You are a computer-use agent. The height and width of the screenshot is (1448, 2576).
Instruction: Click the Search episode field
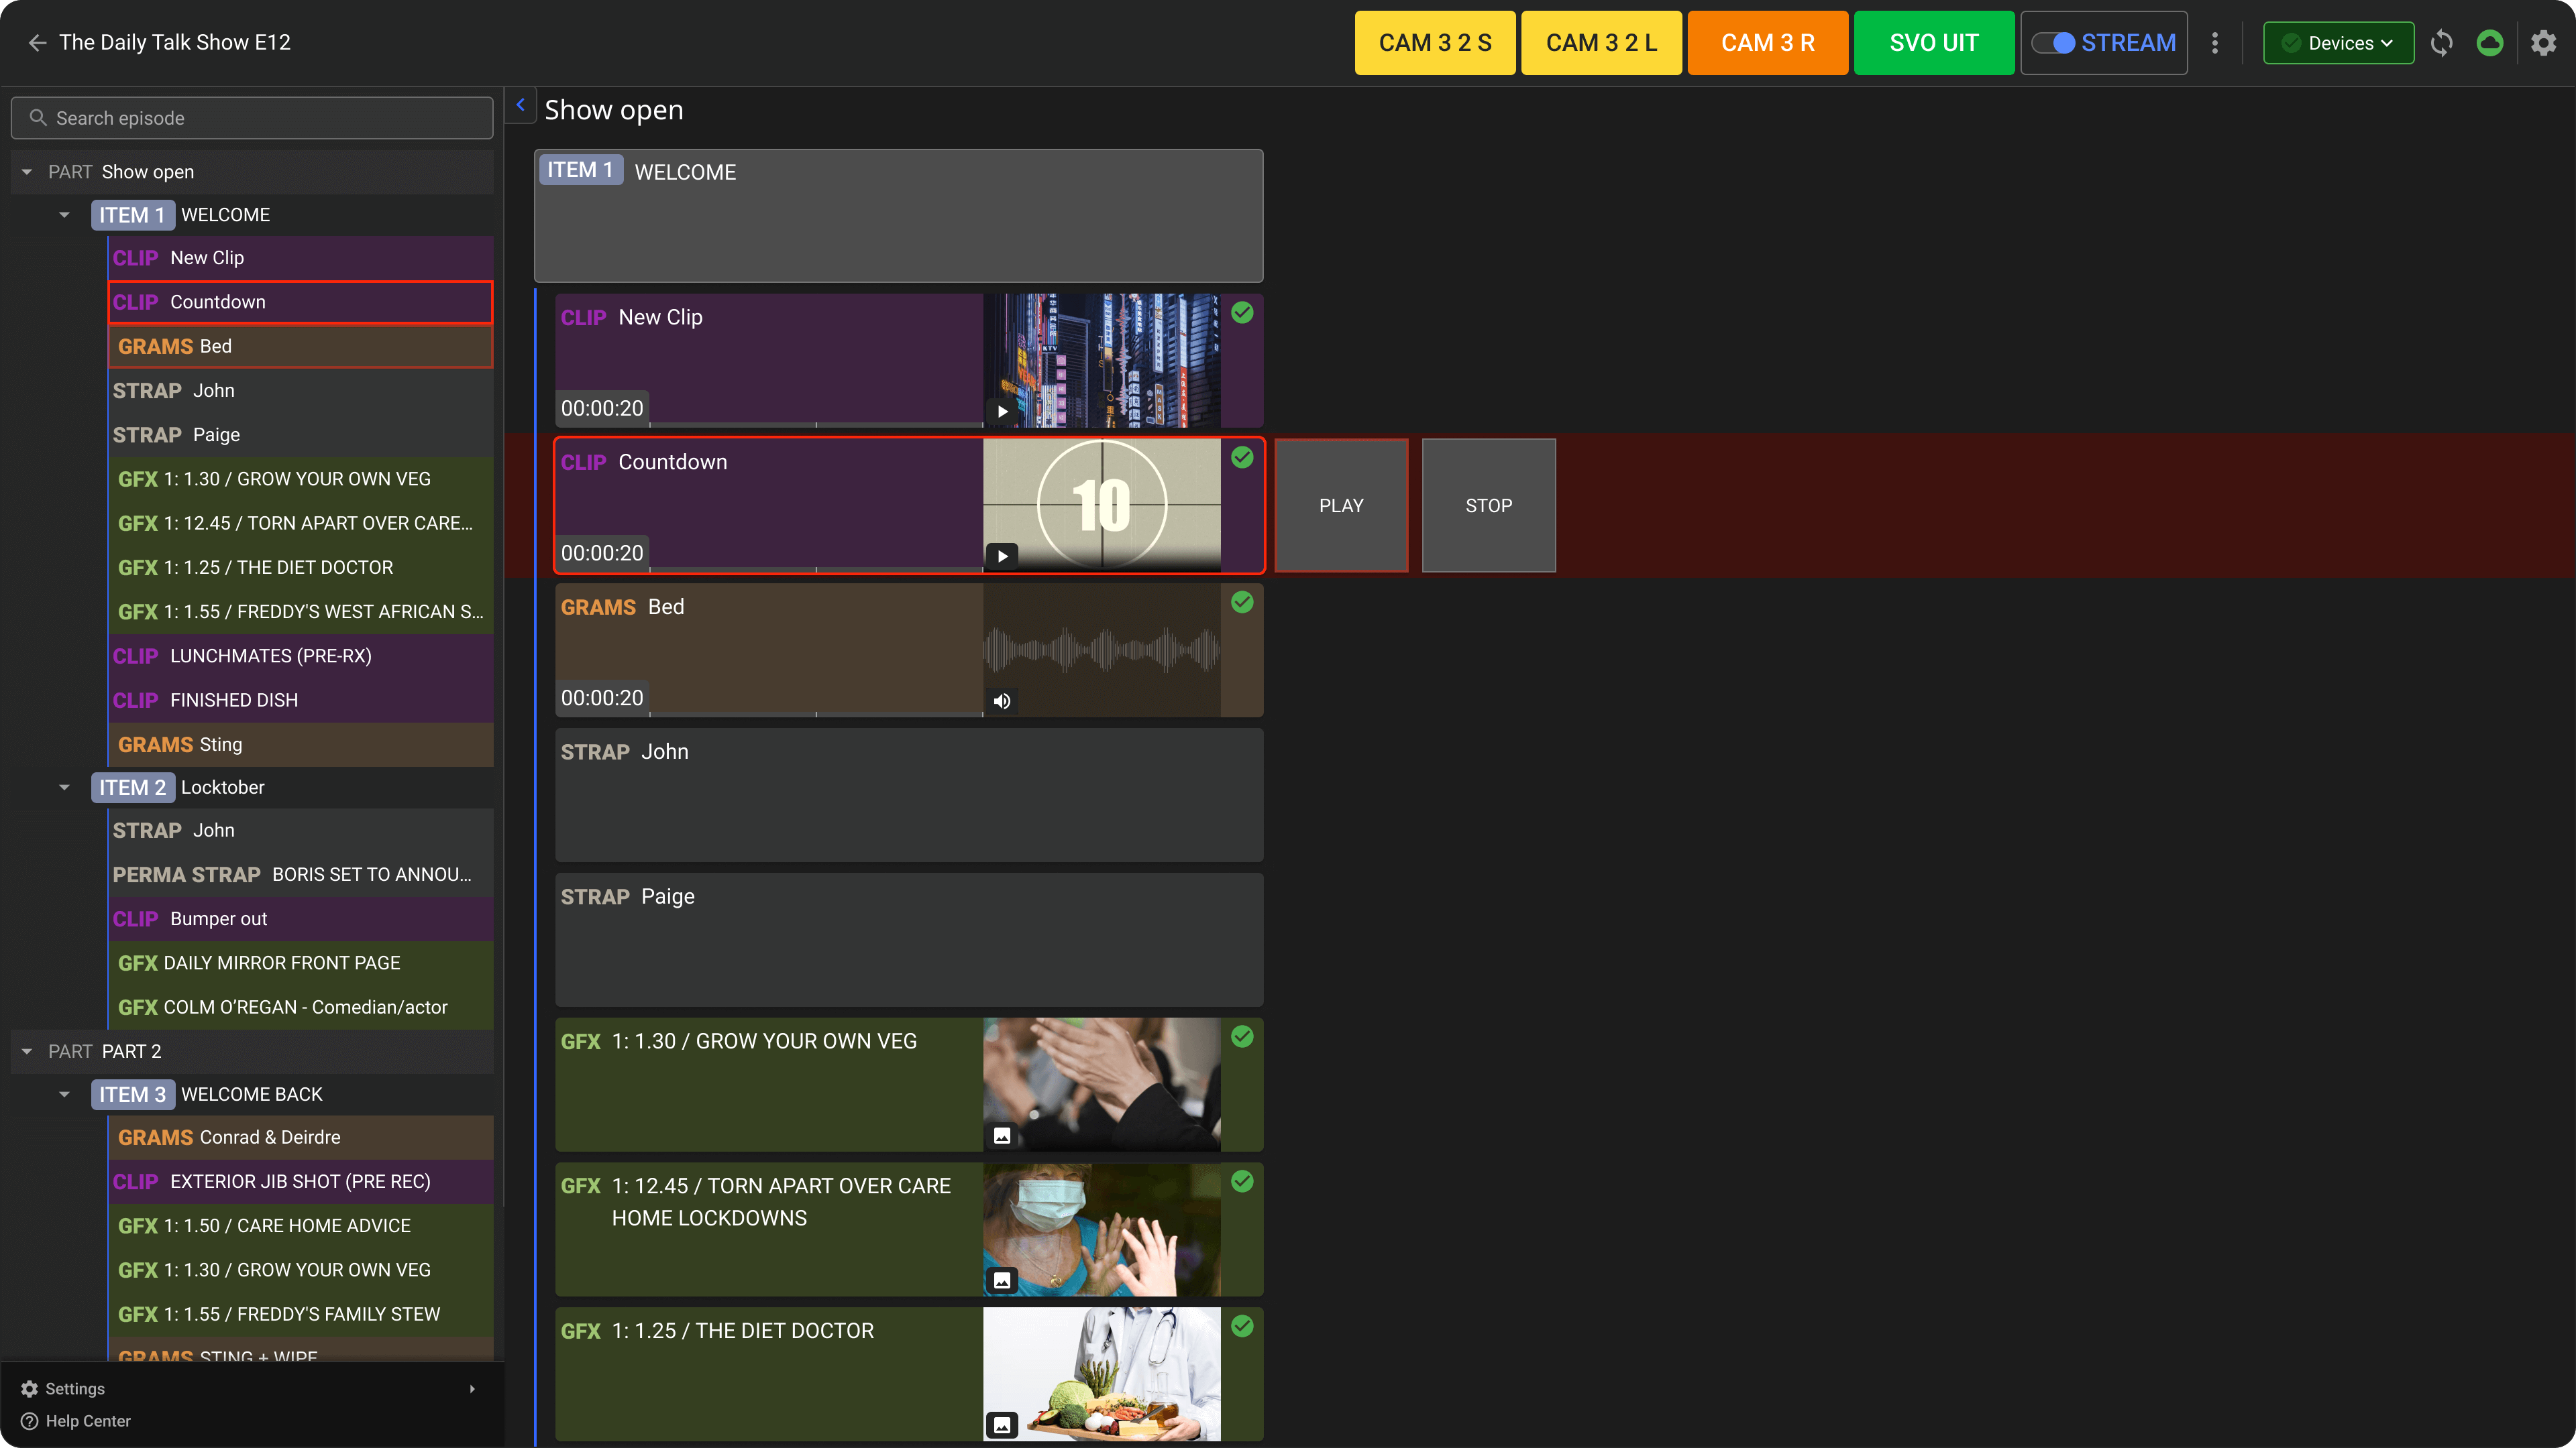252,118
